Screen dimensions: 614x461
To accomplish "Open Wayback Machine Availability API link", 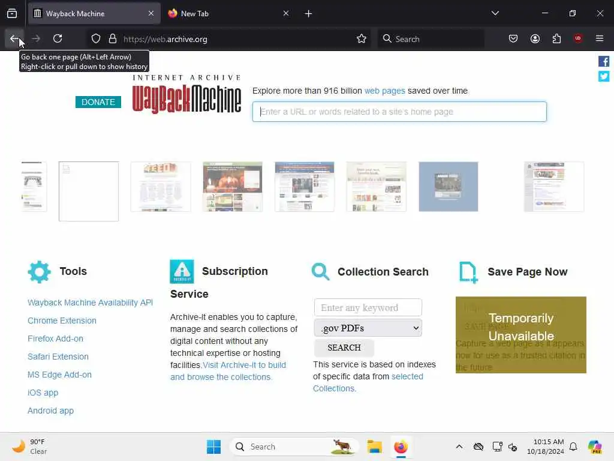I will click(x=90, y=303).
